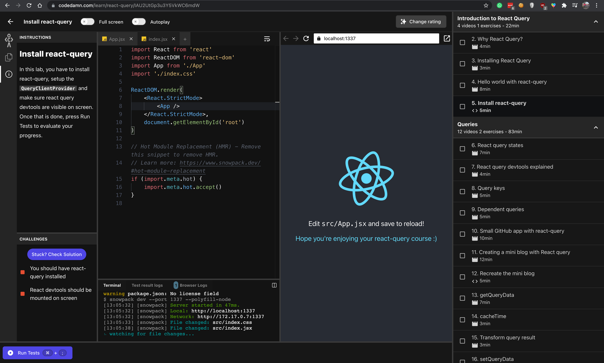
Task: Check off Install react-query lesson
Action: tap(462, 107)
